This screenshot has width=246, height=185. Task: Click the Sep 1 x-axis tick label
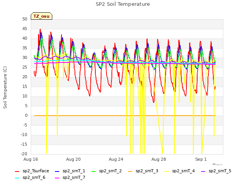(x=201, y=159)
